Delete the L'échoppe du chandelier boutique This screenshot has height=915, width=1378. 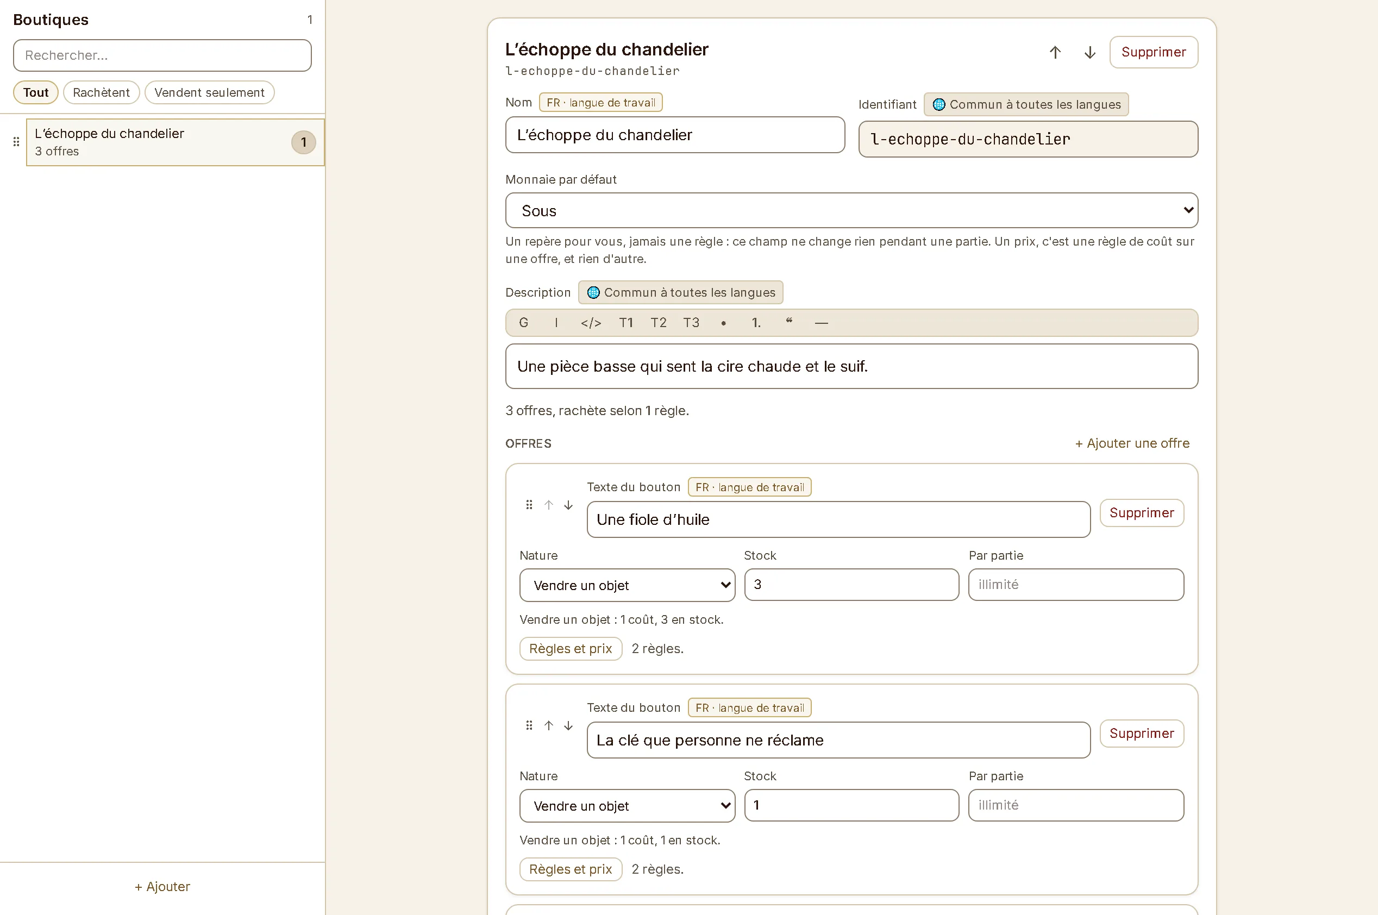[x=1154, y=53]
